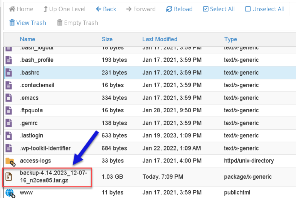296x198 pixels.
Task: Click the Reload circular arrows icon
Action: pos(169,9)
